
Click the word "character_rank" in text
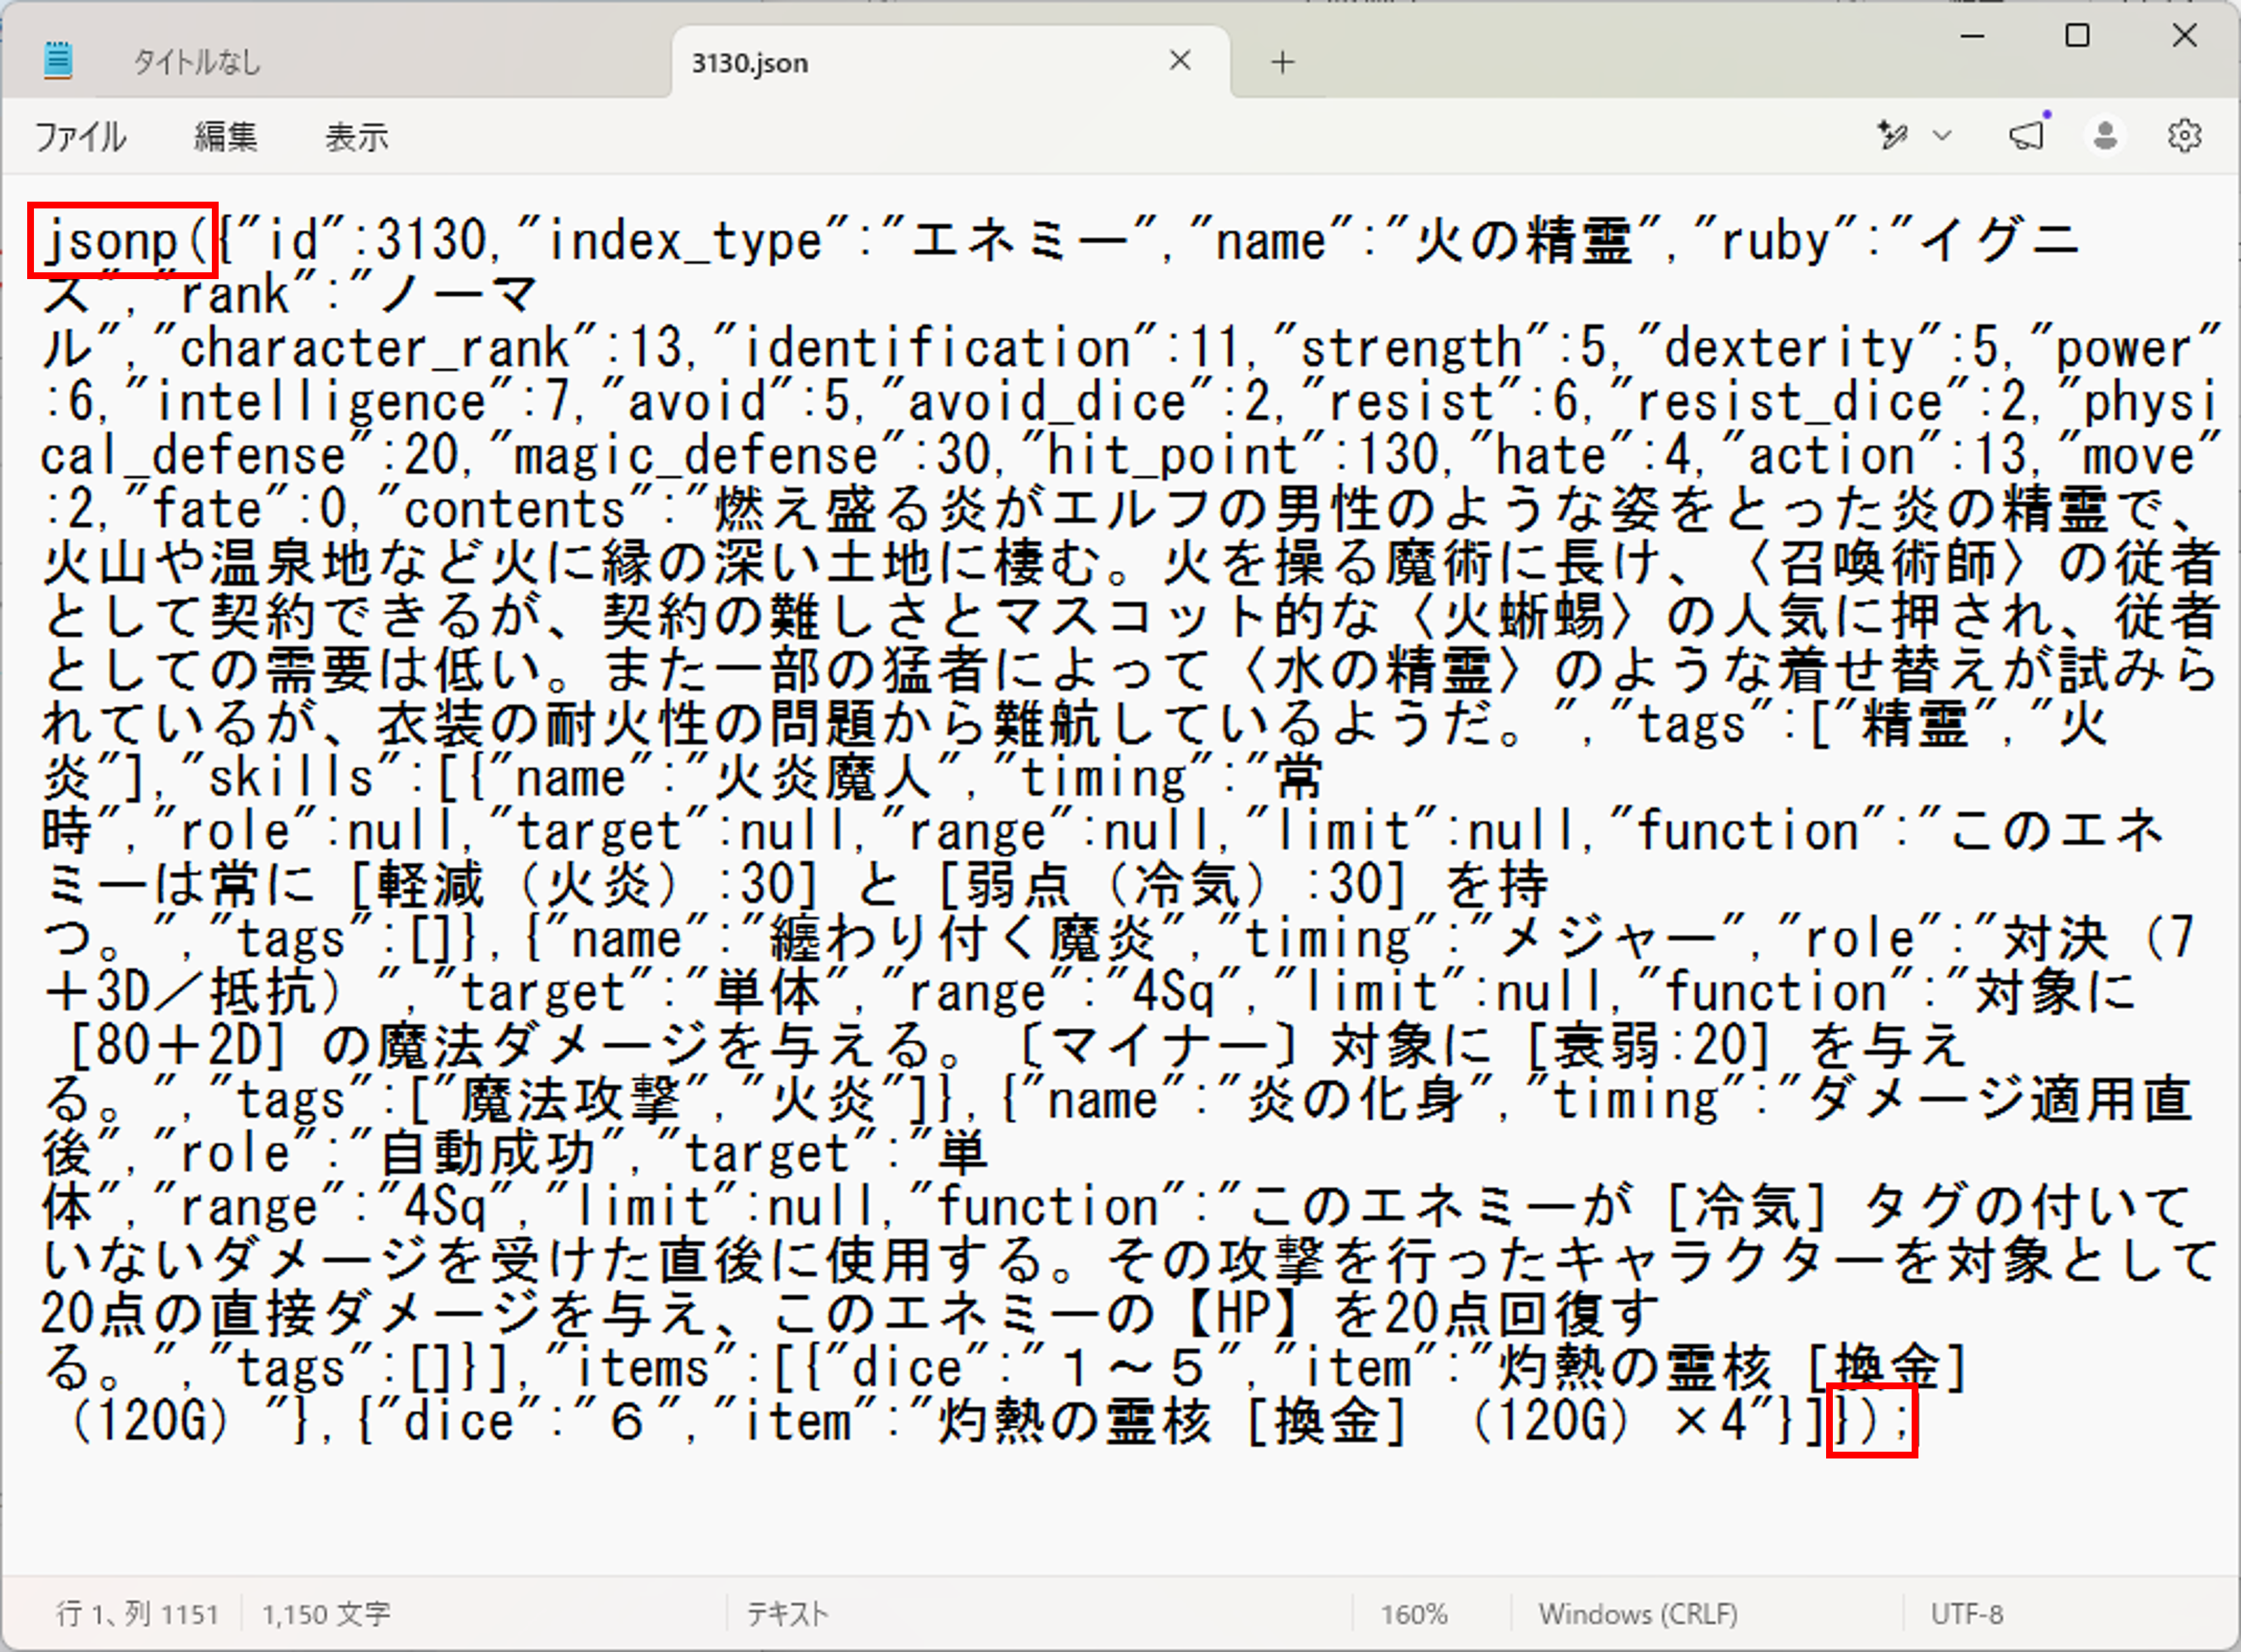(375, 348)
